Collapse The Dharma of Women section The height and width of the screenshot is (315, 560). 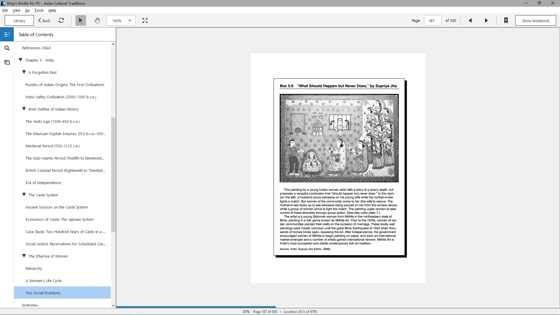coord(24,256)
